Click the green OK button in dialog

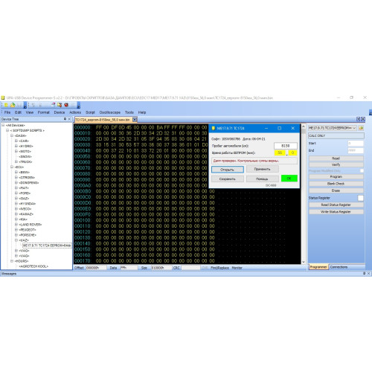tap(289, 179)
